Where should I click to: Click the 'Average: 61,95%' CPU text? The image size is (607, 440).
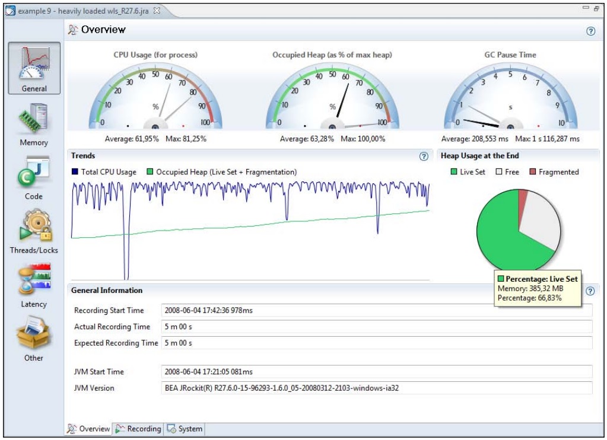132,139
